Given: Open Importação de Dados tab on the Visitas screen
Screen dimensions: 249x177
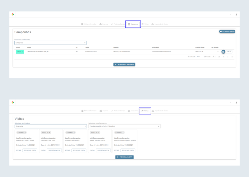Looking at the screenshot, I should pyautogui.click(x=160, y=111).
